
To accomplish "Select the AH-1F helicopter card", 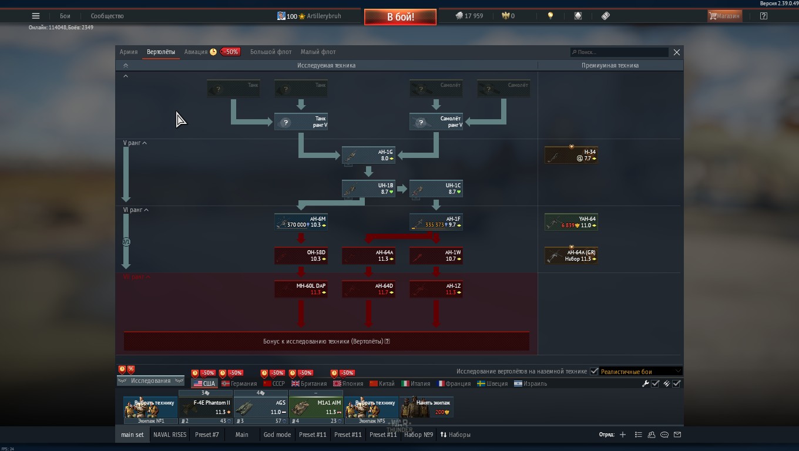I will click(x=436, y=222).
